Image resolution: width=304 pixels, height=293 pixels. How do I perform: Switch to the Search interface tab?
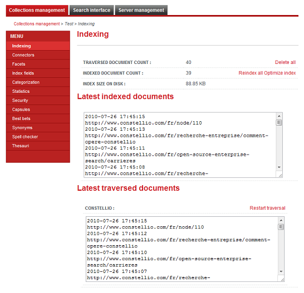point(91,10)
